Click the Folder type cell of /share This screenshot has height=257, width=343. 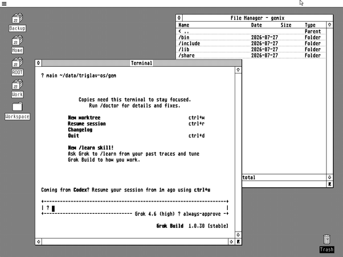tap(313, 56)
